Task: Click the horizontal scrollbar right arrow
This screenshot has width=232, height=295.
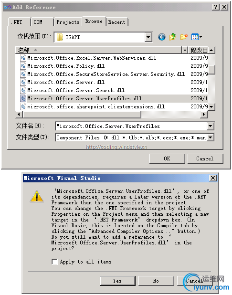Action: tap(203, 114)
